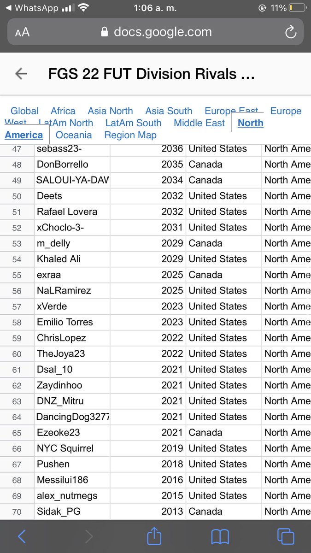Image resolution: width=311 pixels, height=553 pixels.
Task: Select the Sidak_PG cell
Action: click(72, 511)
